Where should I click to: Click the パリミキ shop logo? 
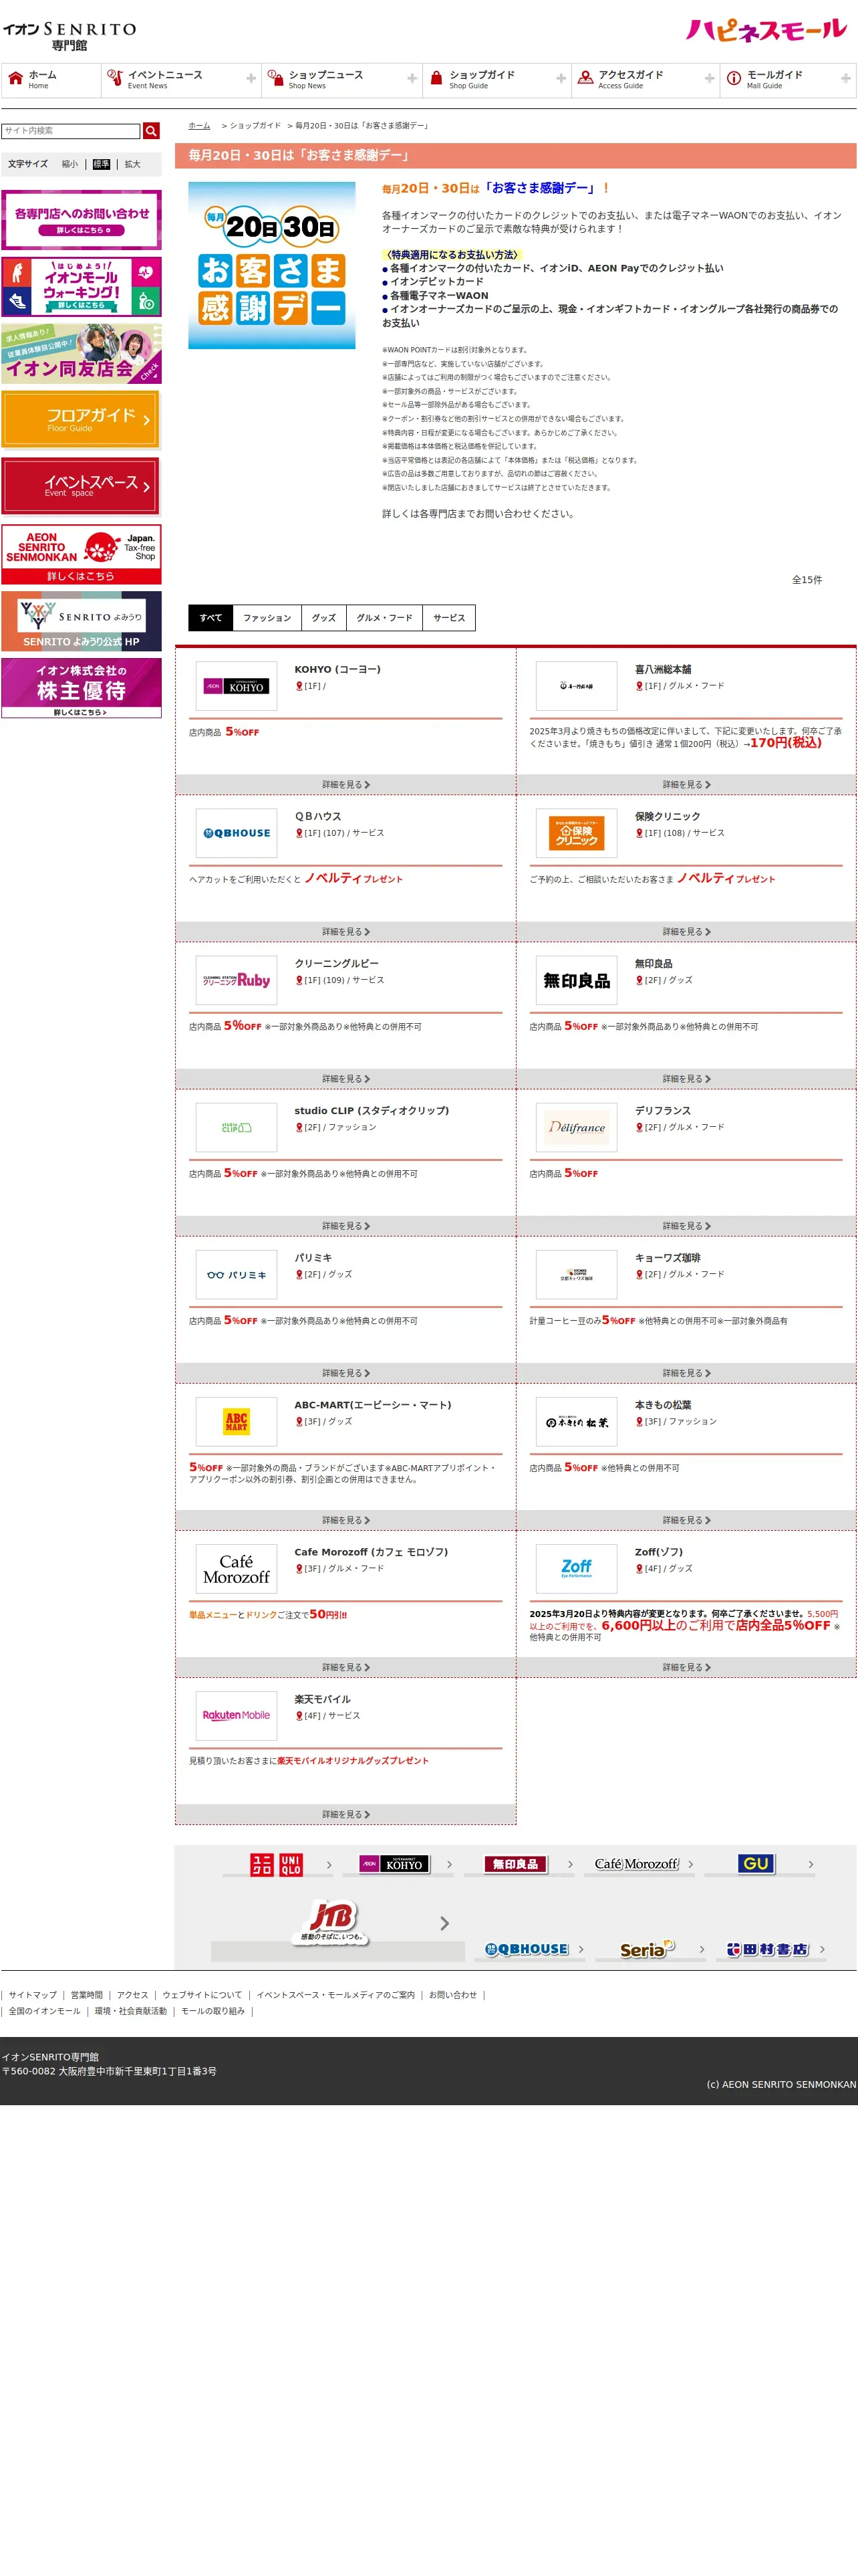[237, 1274]
